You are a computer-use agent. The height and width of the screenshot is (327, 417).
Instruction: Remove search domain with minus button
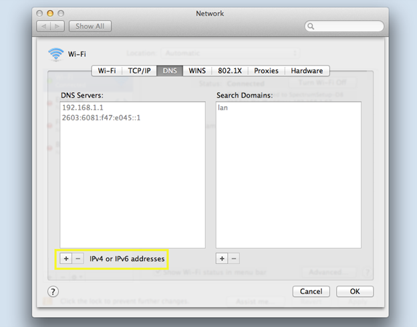(234, 259)
